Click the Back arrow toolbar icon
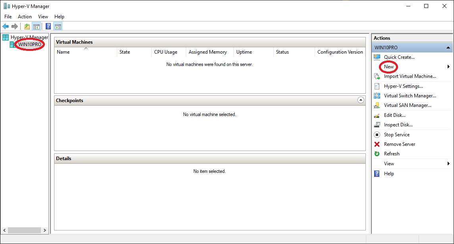454x244 pixels. click(6, 27)
